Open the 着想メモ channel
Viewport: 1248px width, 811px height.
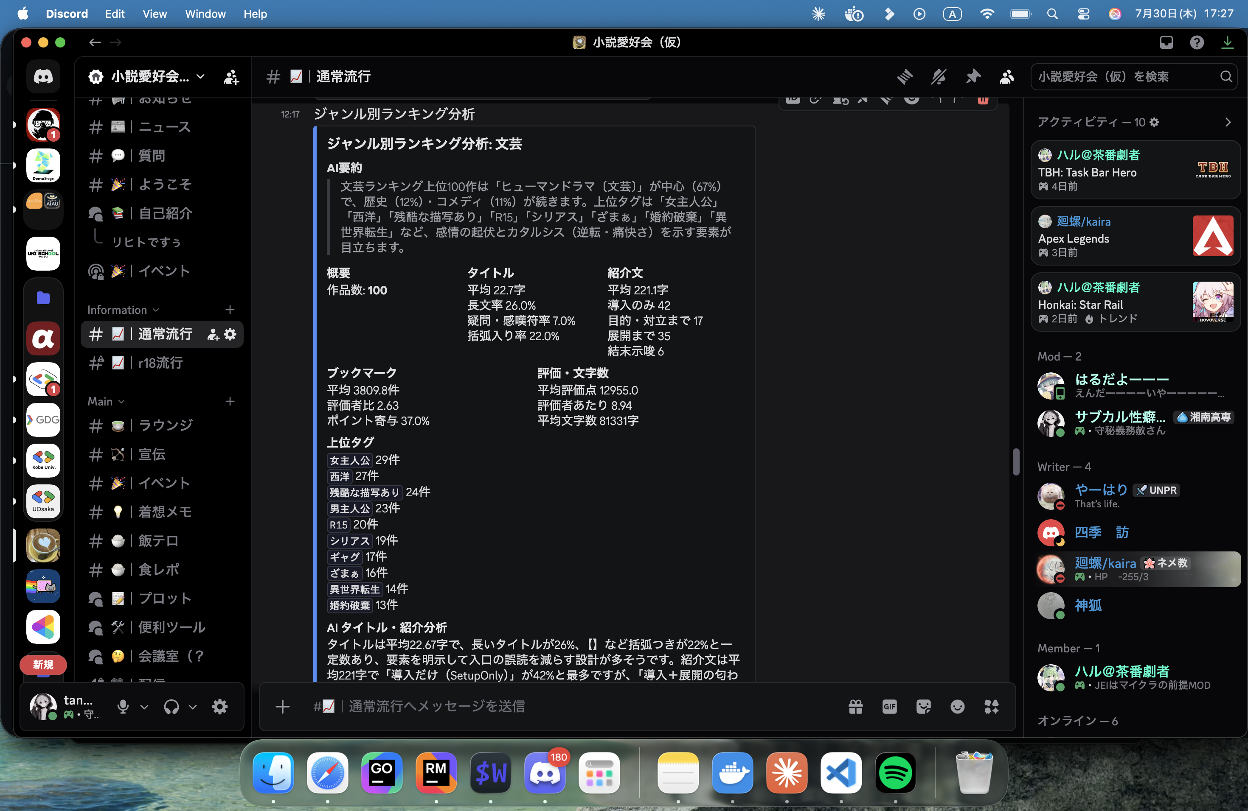click(x=162, y=511)
